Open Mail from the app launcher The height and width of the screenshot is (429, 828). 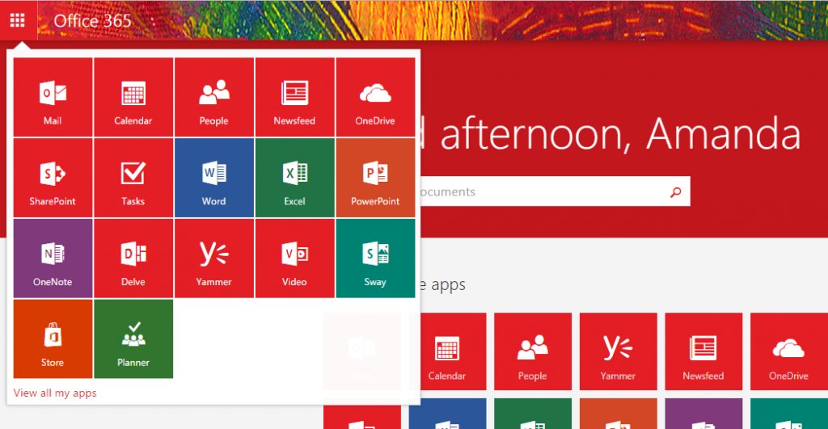pyautogui.click(x=53, y=97)
